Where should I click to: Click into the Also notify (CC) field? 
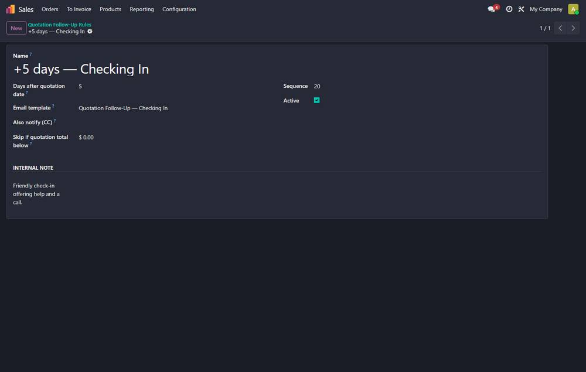tap(176, 122)
